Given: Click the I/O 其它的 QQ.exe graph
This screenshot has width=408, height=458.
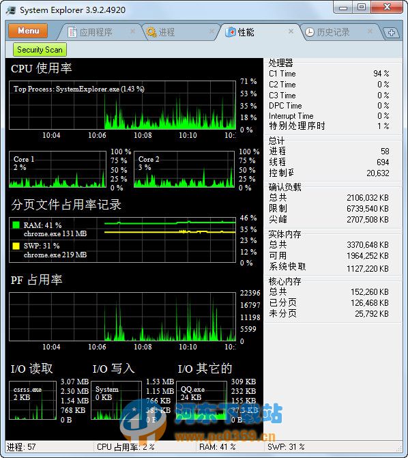Looking at the screenshot, I should 201,401.
